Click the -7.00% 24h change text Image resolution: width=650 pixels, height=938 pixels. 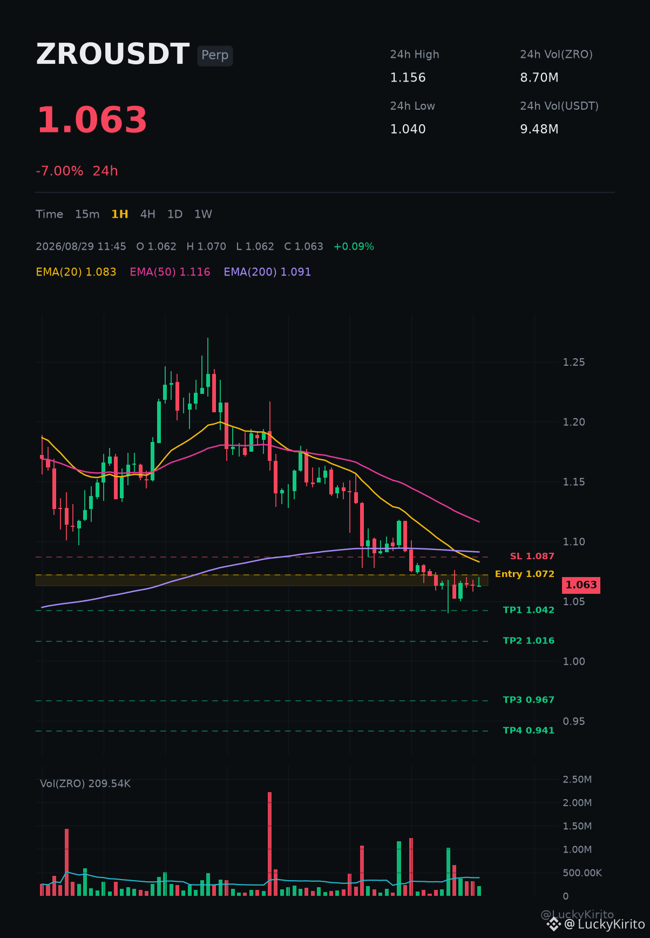[x=77, y=171]
